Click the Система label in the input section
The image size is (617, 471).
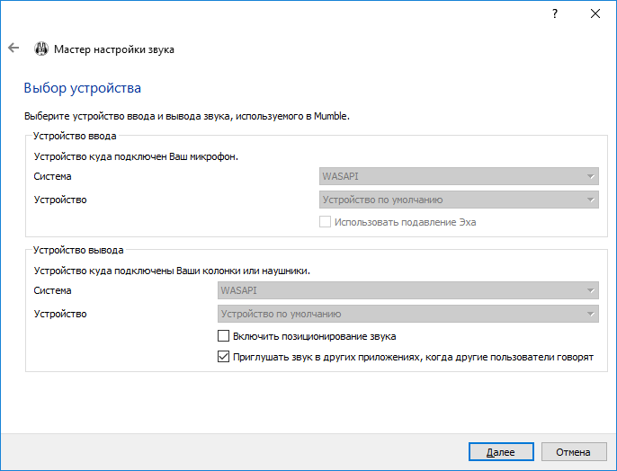coord(52,176)
